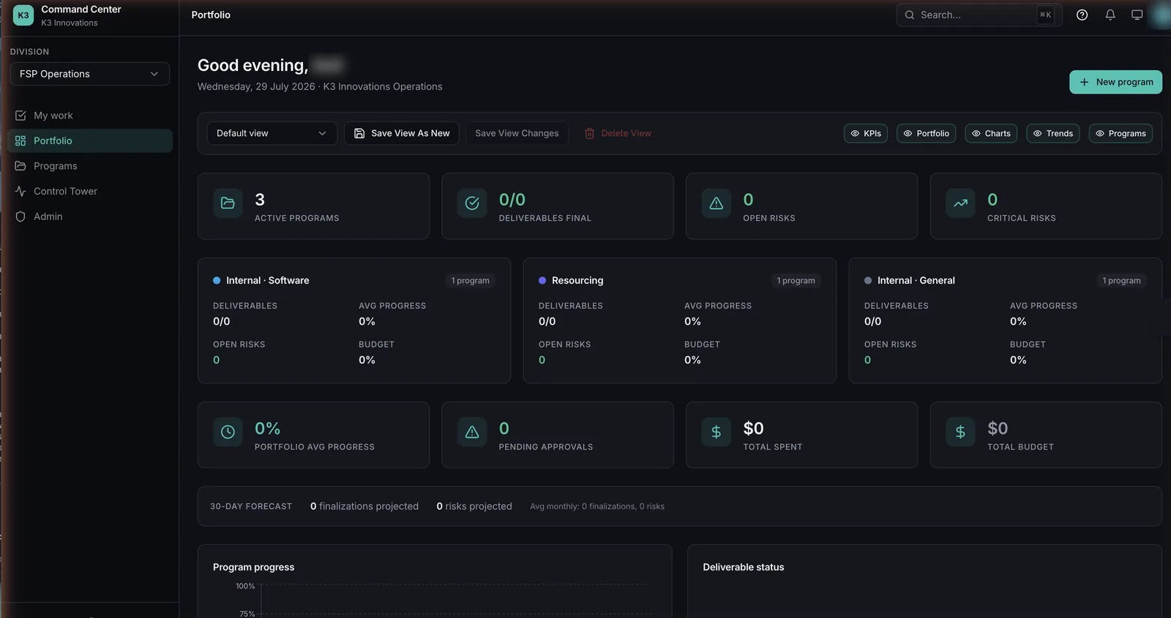Toggle KPIs section visibility

(866, 133)
